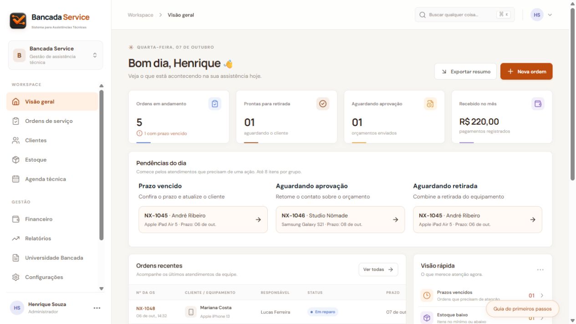Open Financeiro in the sidebar

(x=52, y=219)
